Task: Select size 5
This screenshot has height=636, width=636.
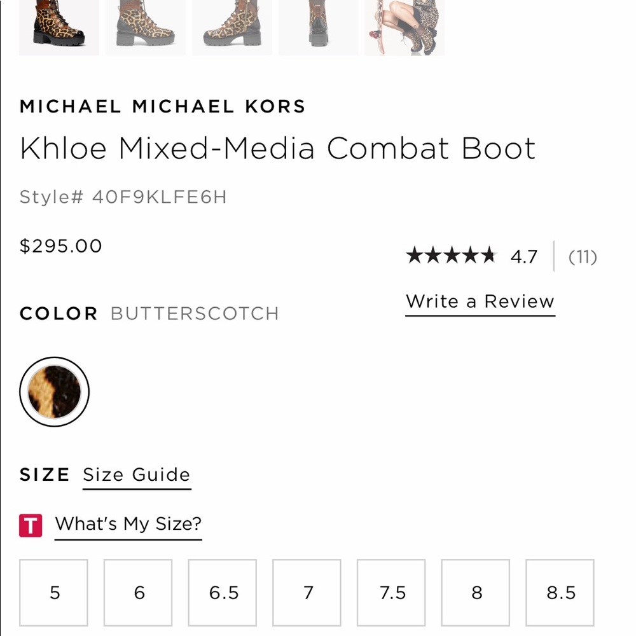Action: coord(53,593)
